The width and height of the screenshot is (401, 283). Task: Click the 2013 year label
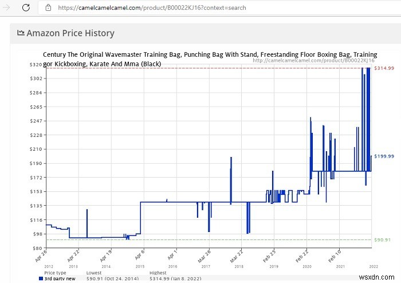click(73, 266)
